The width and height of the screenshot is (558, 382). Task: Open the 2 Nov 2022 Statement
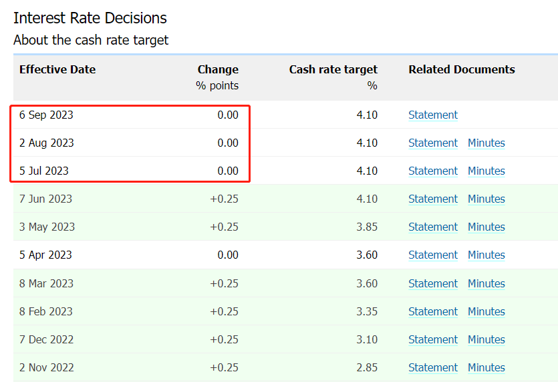433,367
